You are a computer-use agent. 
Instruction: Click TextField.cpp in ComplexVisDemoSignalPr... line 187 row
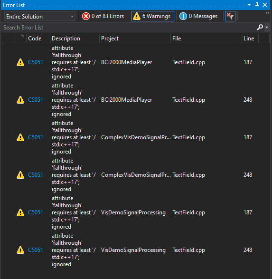click(x=188, y=137)
